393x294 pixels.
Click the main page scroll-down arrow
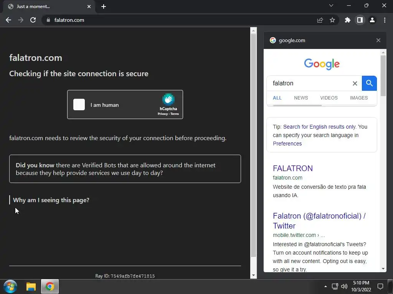click(x=253, y=275)
